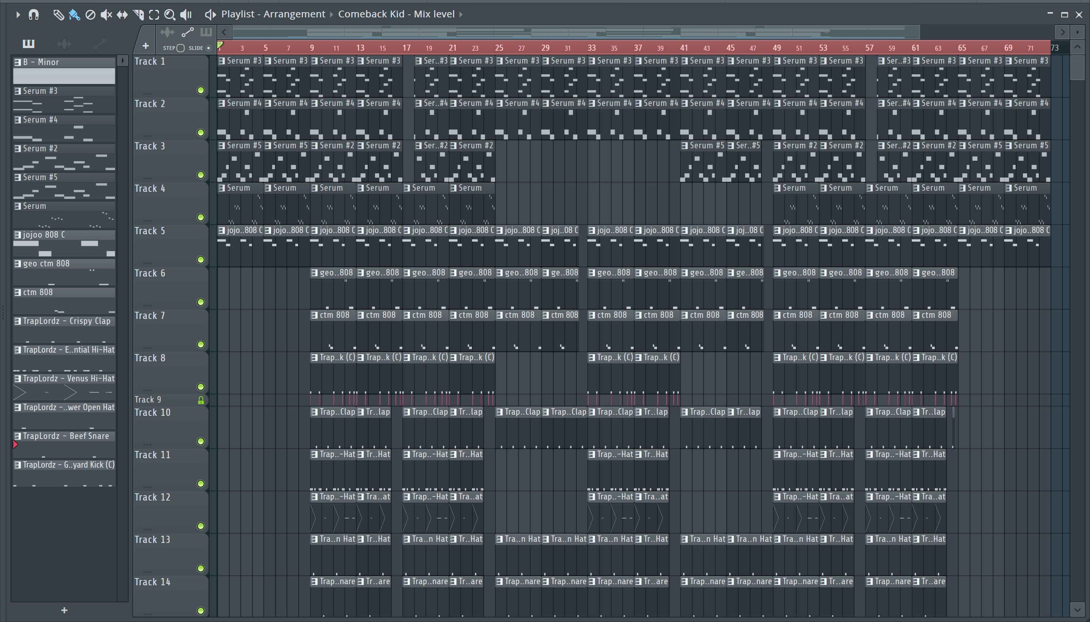This screenshot has height=622, width=1090.
Task: Click the speaker icon beside the Playlist title
Action: pos(210,14)
